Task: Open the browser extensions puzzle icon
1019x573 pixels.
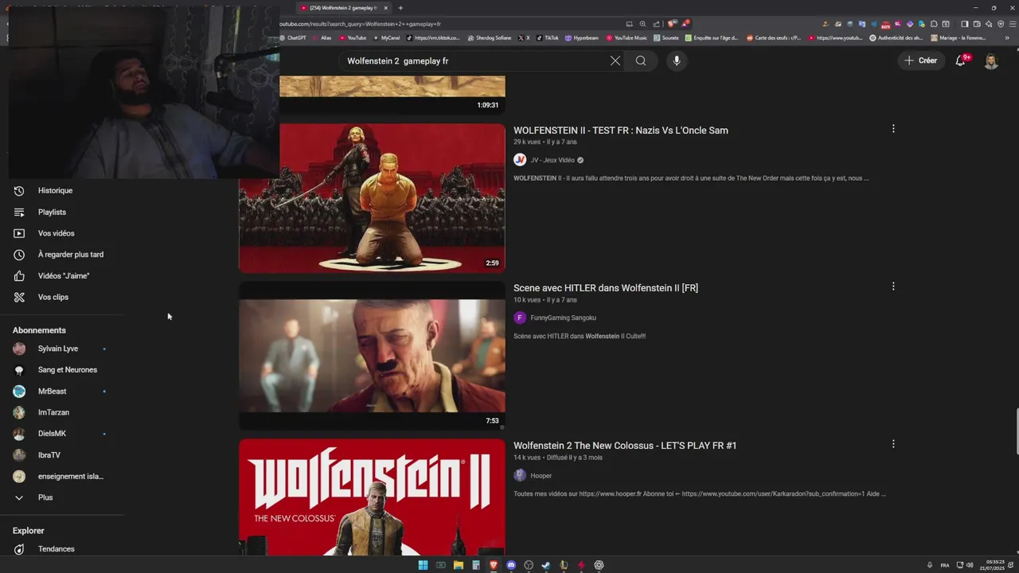Action: click(x=934, y=24)
